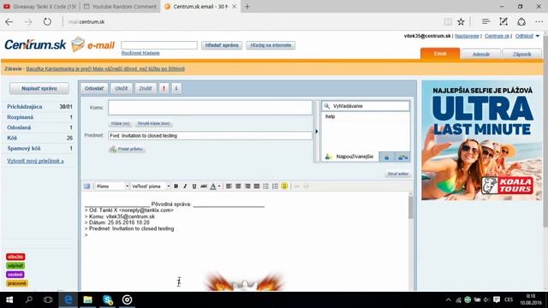Toggle bold formatting in the editor
The width and height of the screenshot is (548, 308).
[176, 187]
